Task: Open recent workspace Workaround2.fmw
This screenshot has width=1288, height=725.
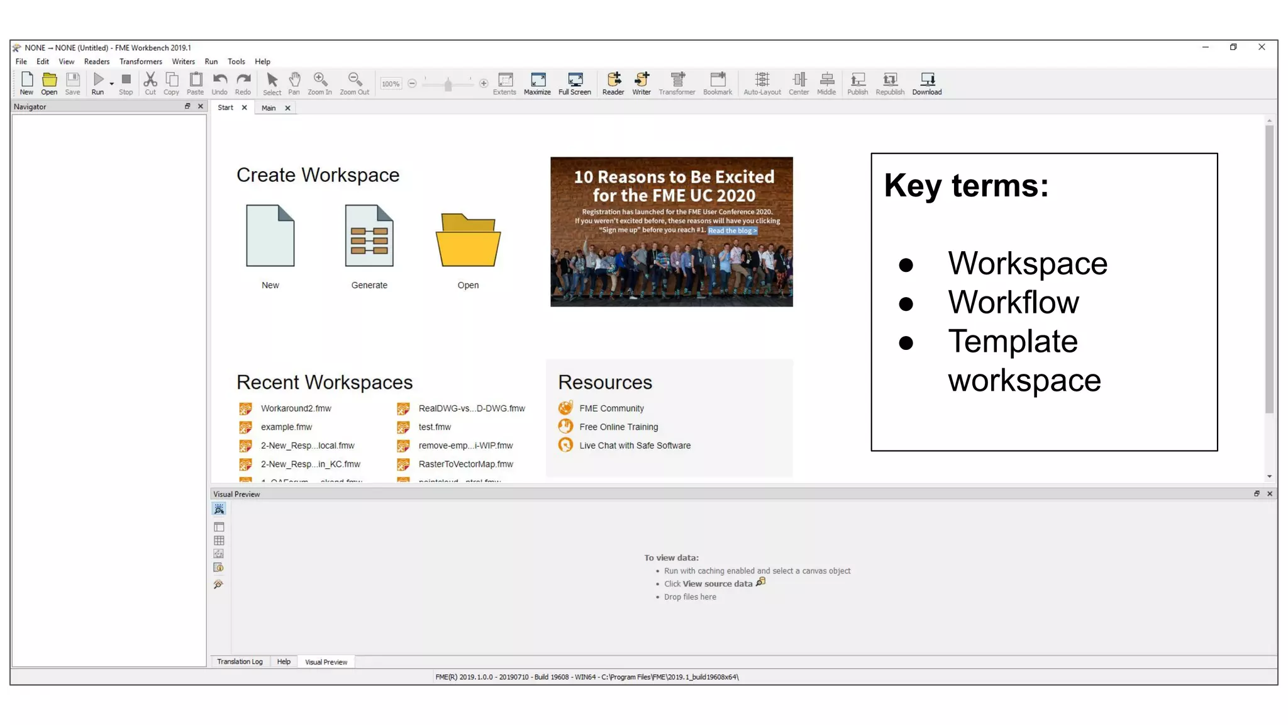Action: coord(296,408)
